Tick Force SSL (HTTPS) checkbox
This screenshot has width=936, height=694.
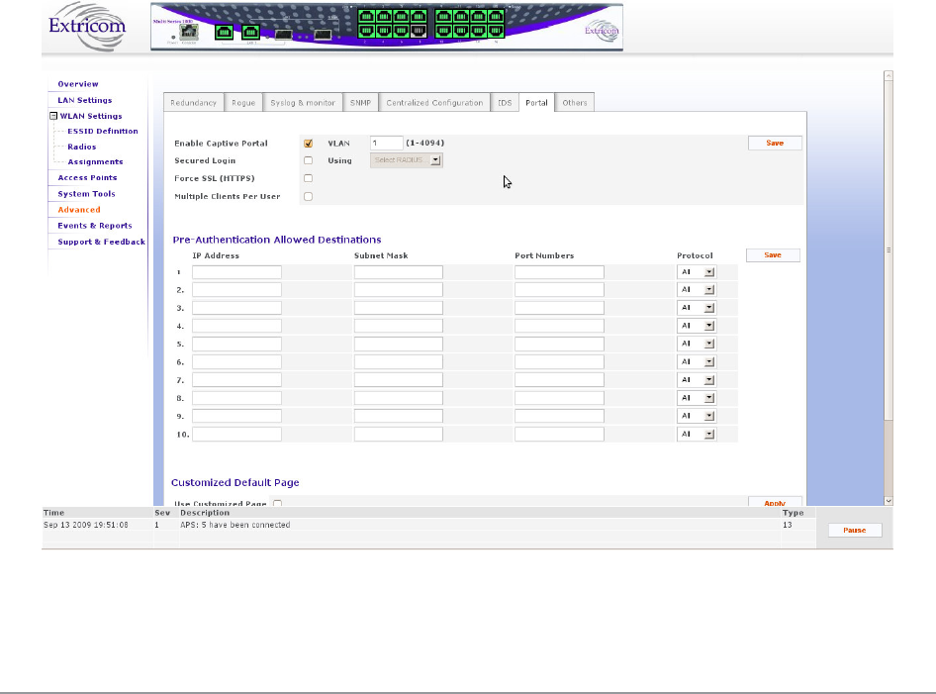[308, 178]
